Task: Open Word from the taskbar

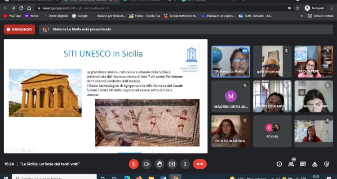Action: coord(163,178)
